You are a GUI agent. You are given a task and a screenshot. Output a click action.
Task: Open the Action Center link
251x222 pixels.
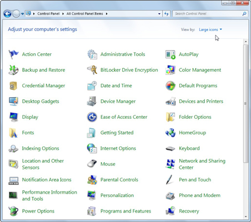click(37, 54)
